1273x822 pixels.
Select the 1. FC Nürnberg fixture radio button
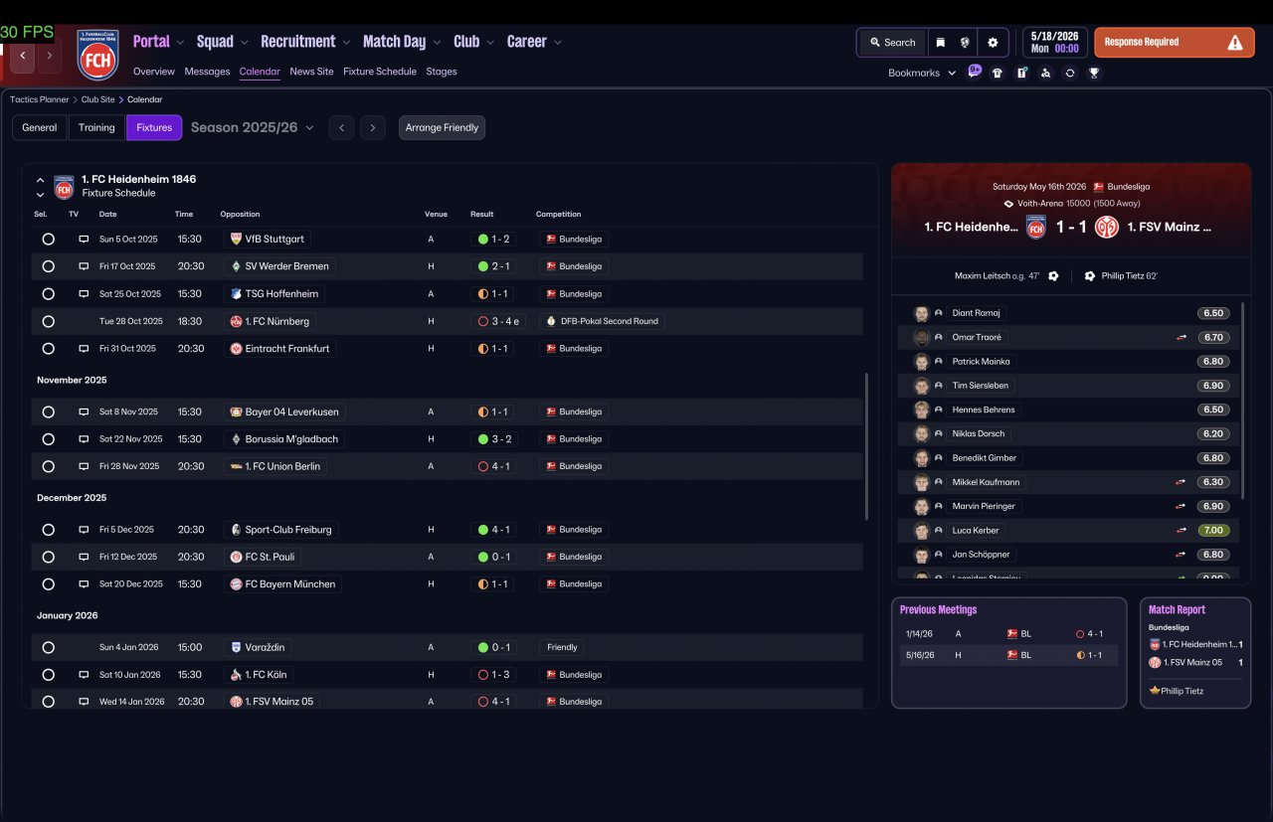[48, 321]
